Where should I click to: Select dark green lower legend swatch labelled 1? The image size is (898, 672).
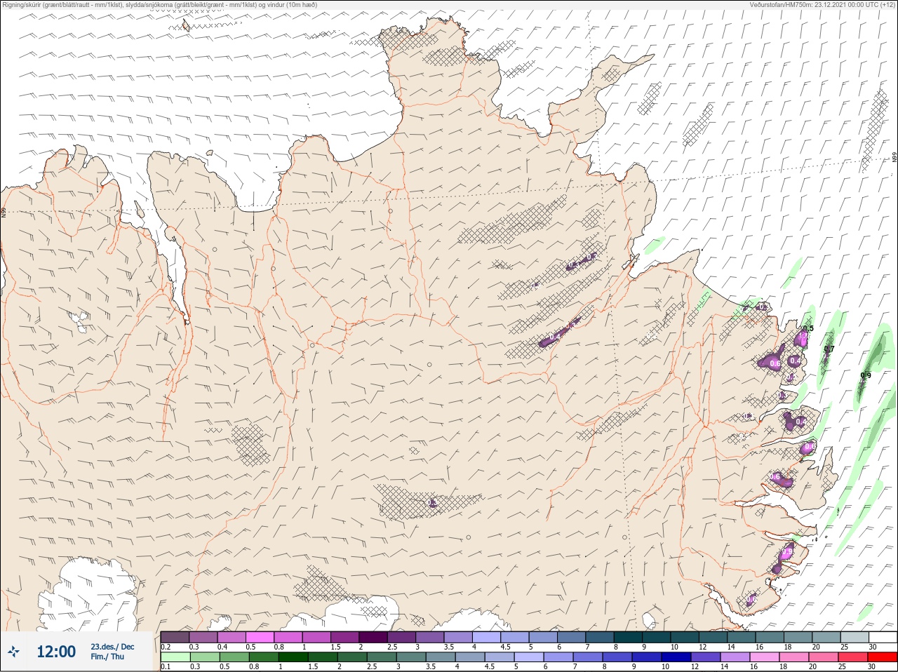[292, 657]
